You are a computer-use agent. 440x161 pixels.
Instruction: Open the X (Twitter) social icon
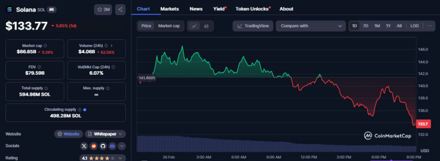point(84,146)
